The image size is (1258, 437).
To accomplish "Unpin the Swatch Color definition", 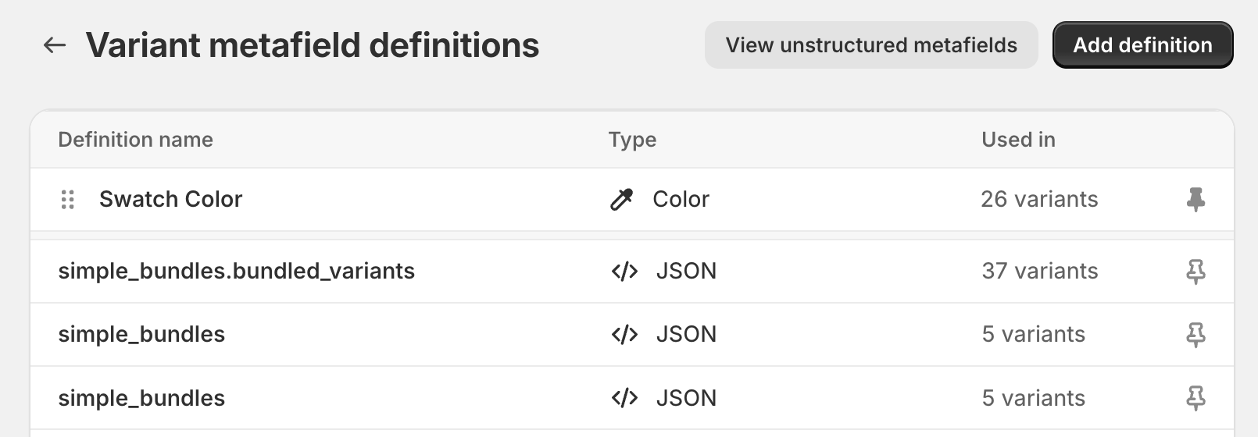I will tap(1195, 200).
